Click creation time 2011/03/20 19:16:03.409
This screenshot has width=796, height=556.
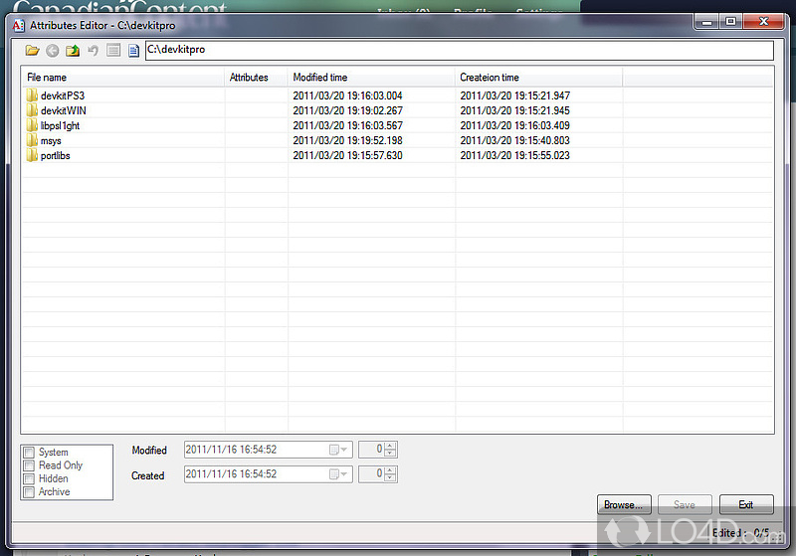[514, 125]
